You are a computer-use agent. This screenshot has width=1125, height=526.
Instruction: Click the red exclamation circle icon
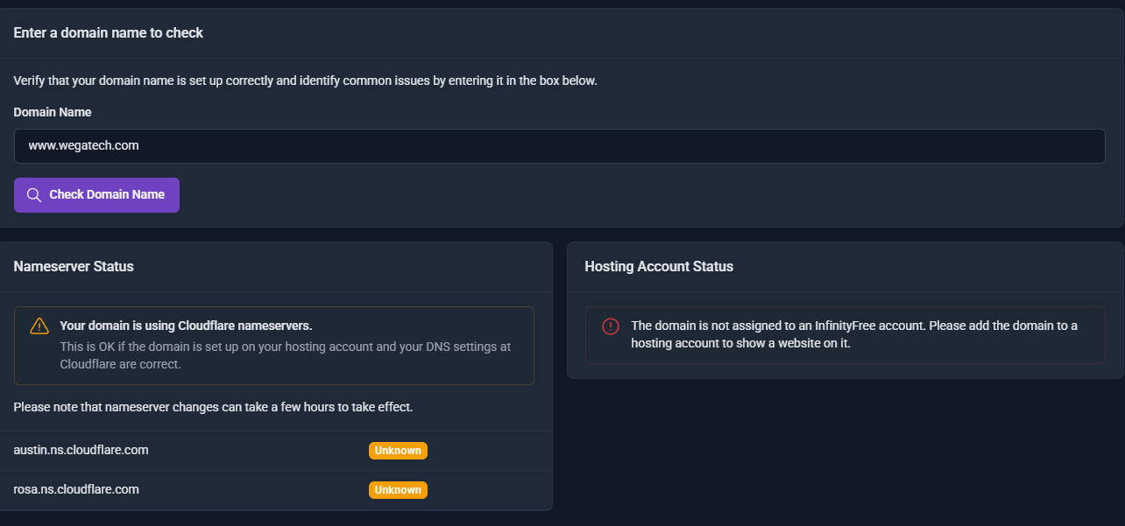(x=611, y=326)
